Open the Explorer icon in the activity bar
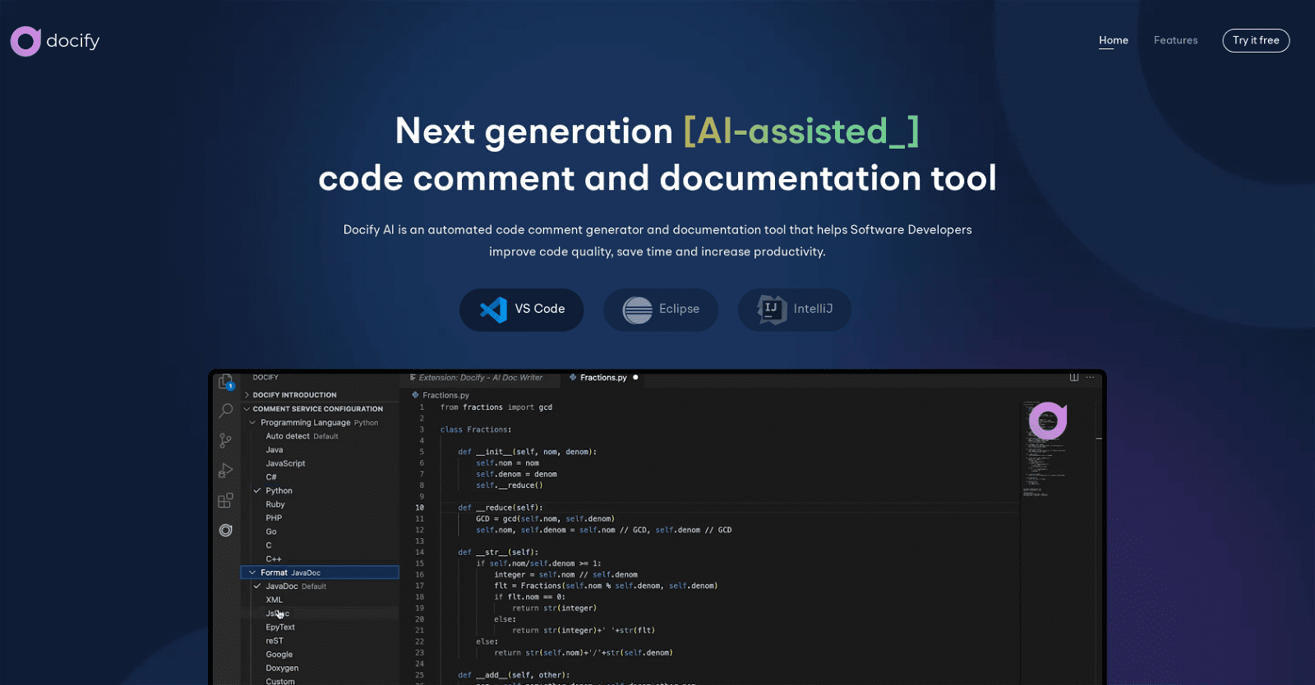This screenshot has height=685, width=1315. [225, 381]
